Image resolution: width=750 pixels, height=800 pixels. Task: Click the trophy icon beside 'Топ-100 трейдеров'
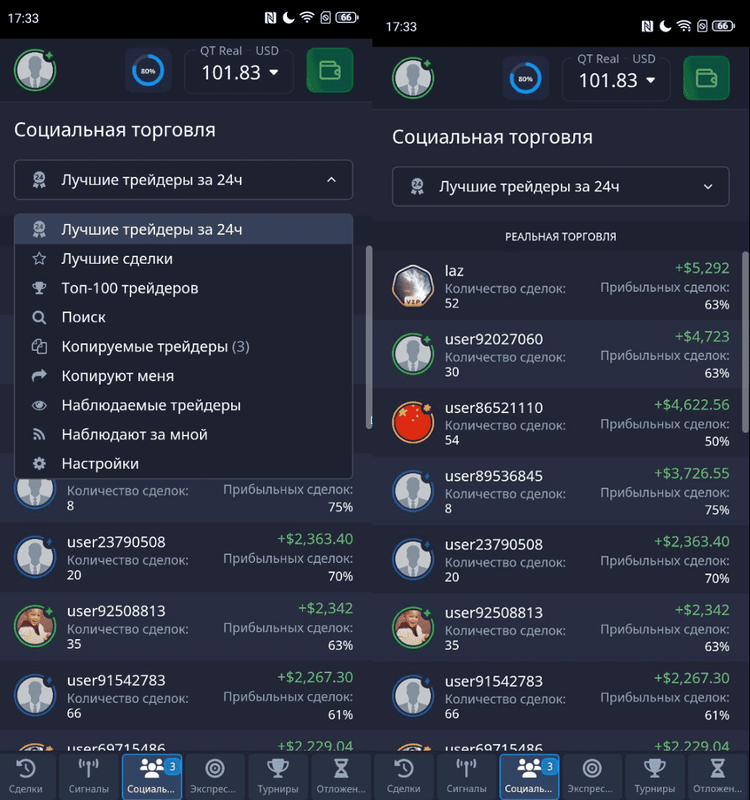pos(39,288)
